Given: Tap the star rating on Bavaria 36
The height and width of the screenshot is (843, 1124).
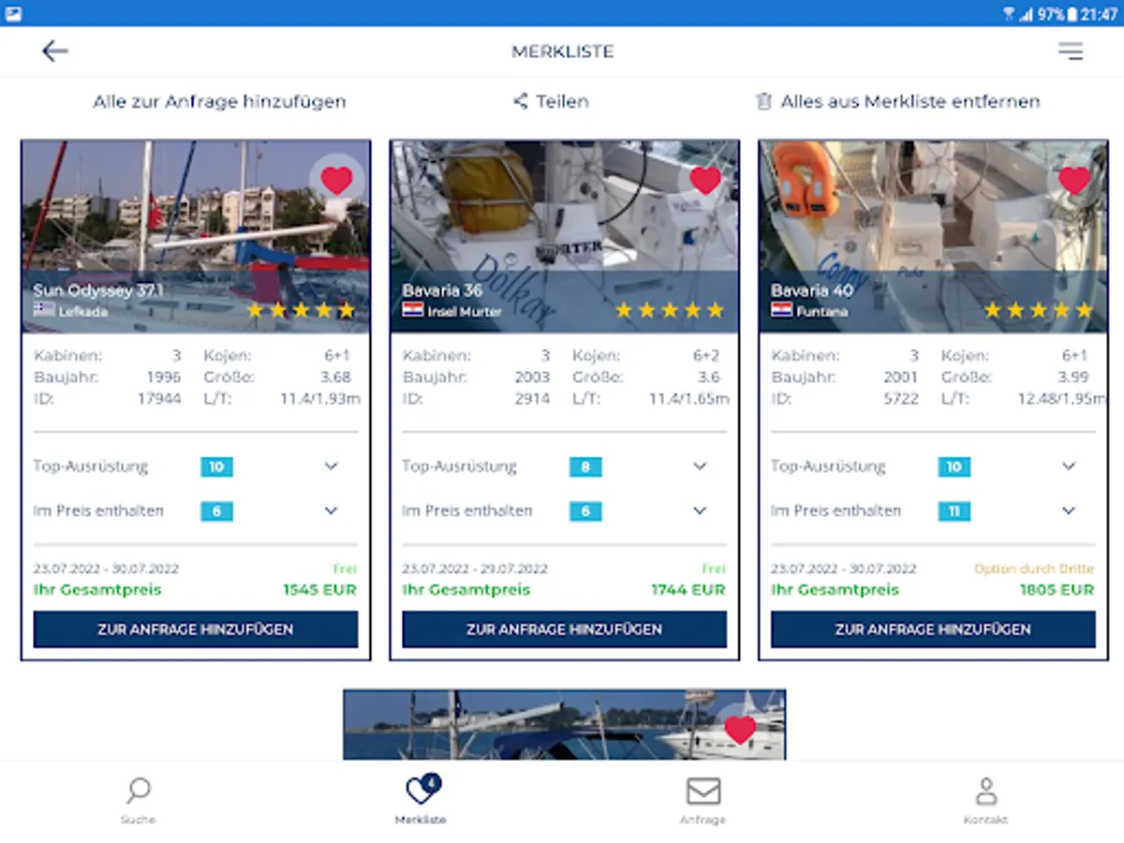Looking at the screenshot, I should coord(670,310).
